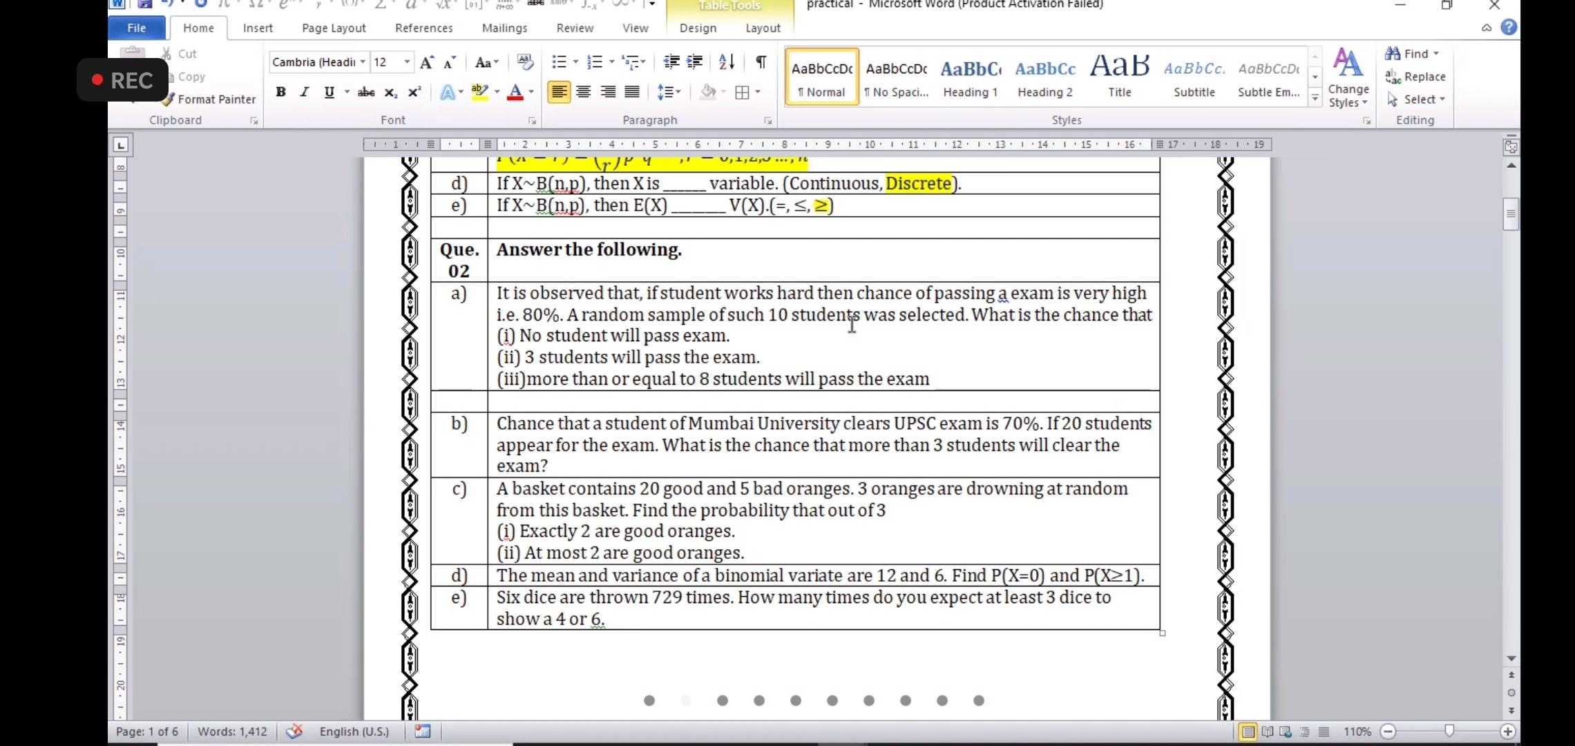Click the Justify alignment icon
Screen dimensions: 1575x746
(632, 92)
